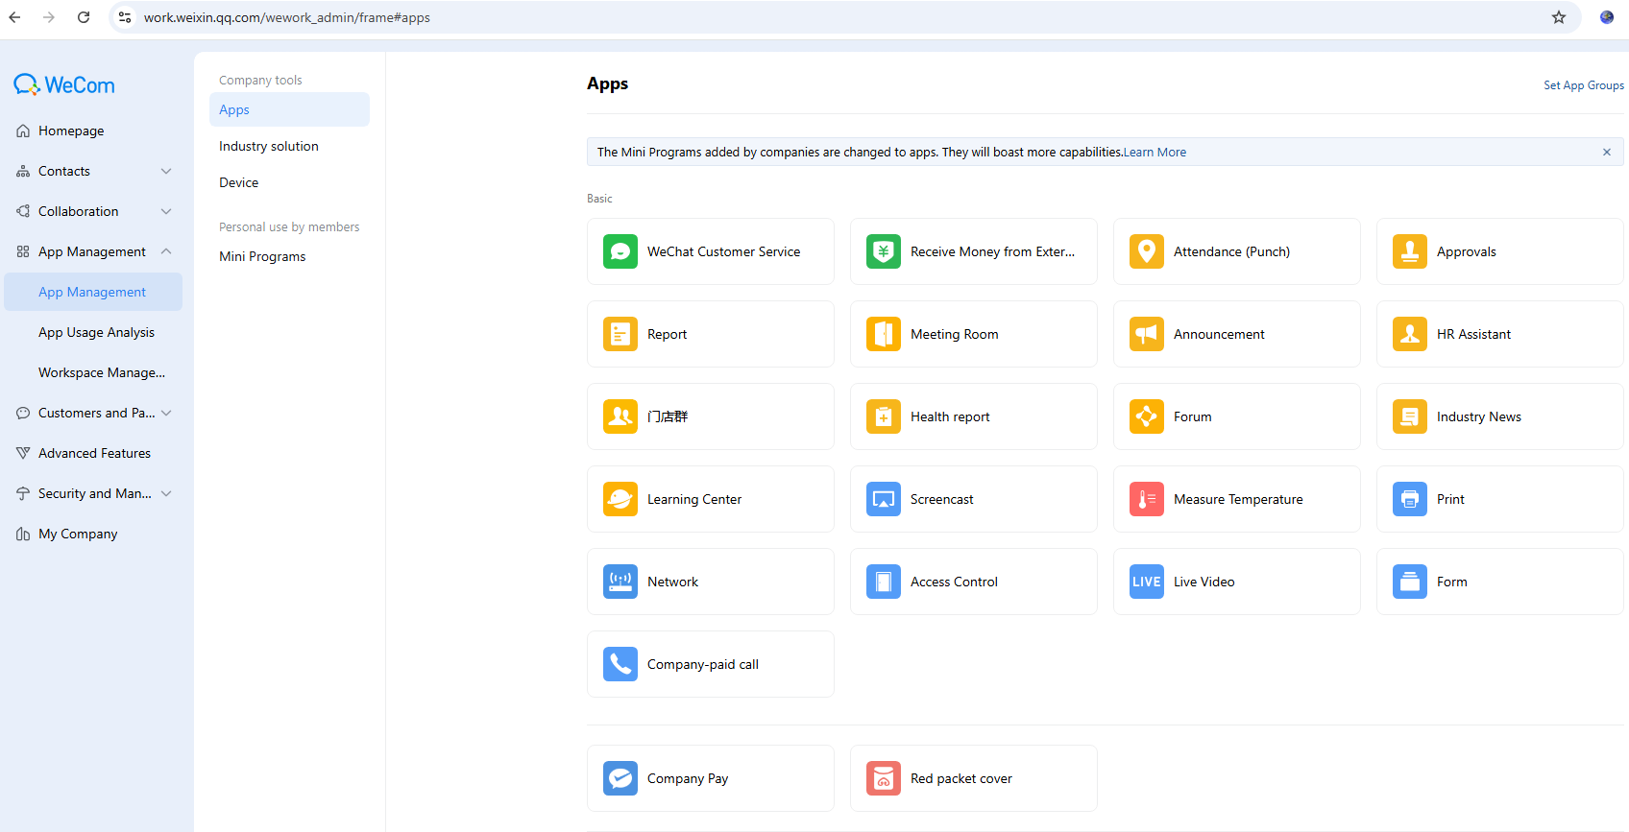
Task: Open the Red packet cover icon
Action: (884, 778)
